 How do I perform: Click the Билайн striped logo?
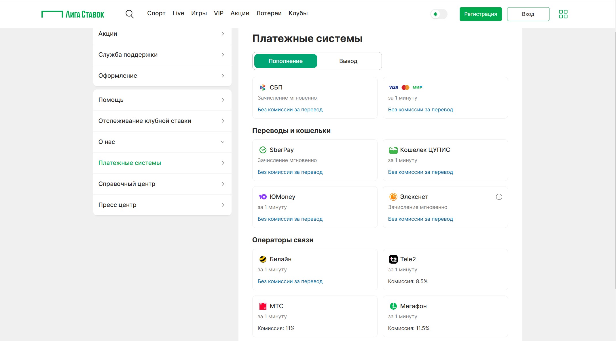pyautogui.click(x=263, y=259)
